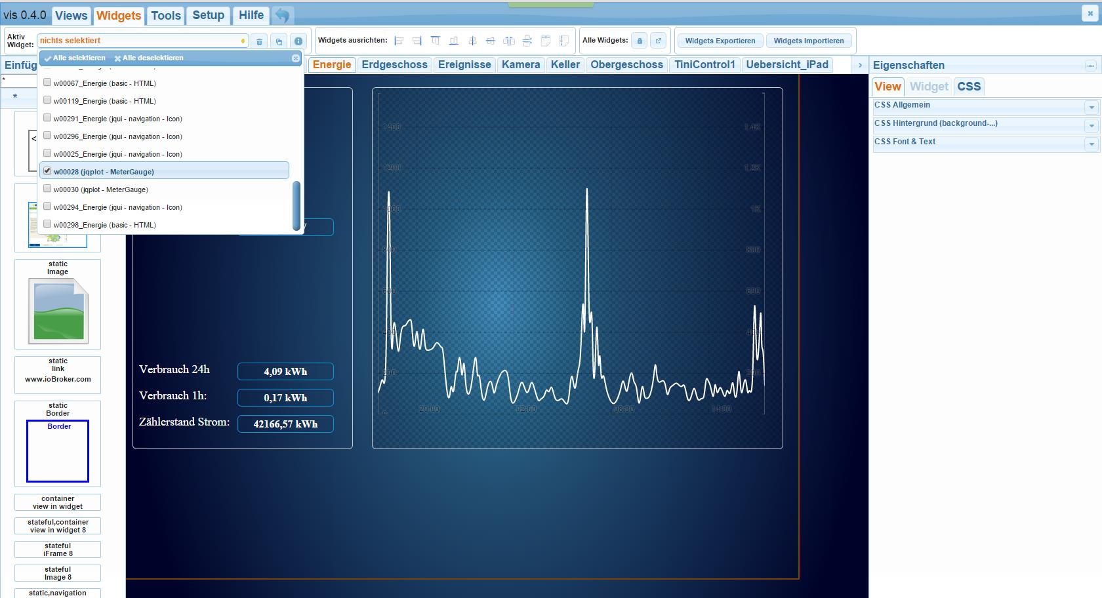Switch to the Erdgeschoss view tab

[394, 64]
